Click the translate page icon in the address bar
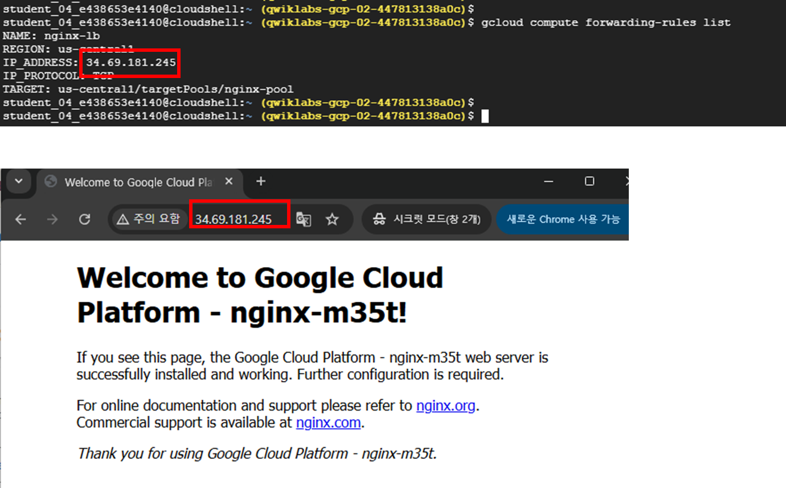The width and height of the screenshot is (786, 488). (304, 219)
